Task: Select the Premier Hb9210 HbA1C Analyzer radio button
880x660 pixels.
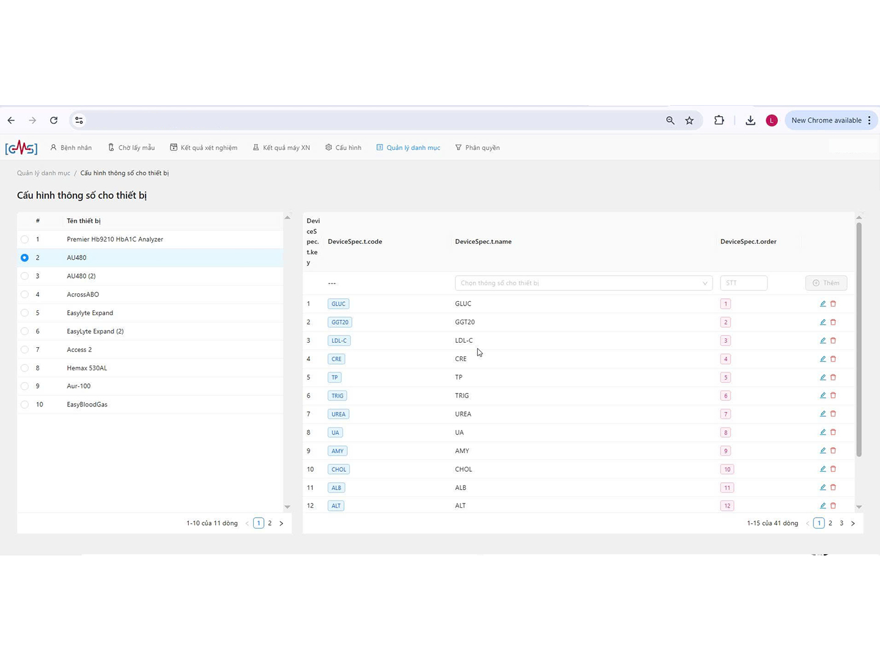Action: [24, 240]
